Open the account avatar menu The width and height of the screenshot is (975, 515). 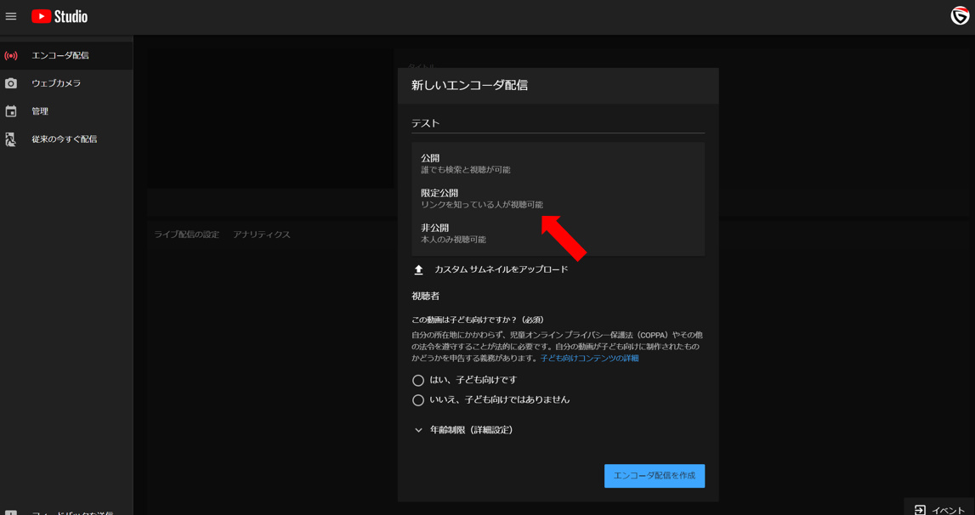[x=960, y=16]
